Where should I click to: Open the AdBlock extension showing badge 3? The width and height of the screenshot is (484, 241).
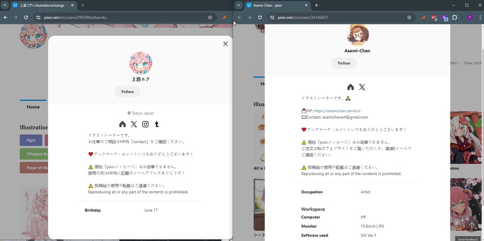click(x=434, y=17)
